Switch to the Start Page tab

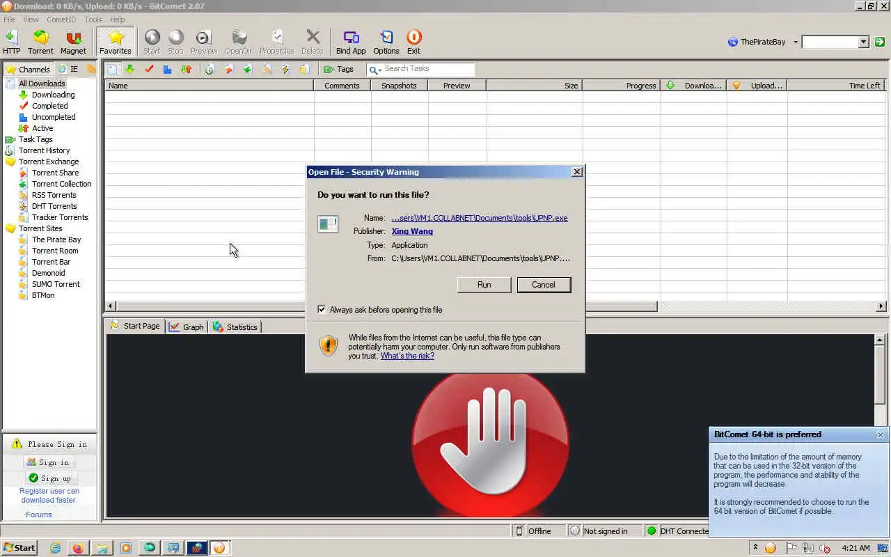135,326
